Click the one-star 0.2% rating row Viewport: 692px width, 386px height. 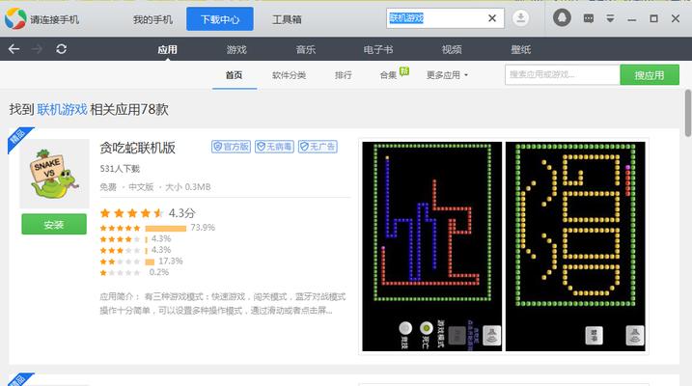(x=134, y=273)
